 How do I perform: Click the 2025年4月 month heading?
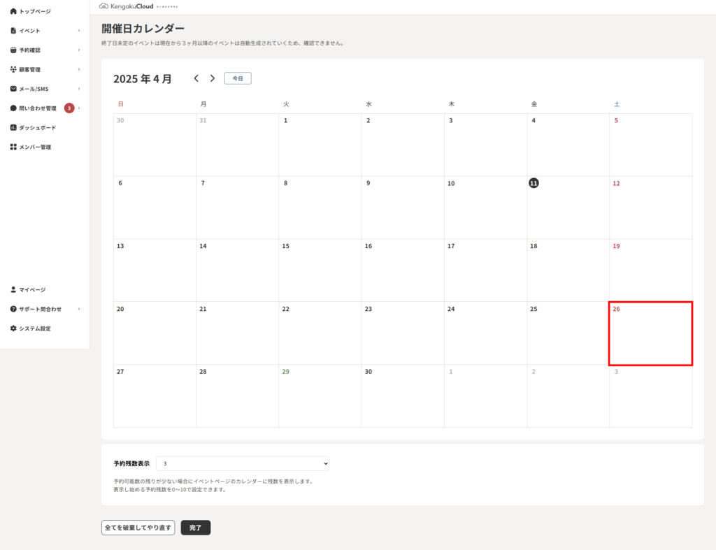[143, 78]
